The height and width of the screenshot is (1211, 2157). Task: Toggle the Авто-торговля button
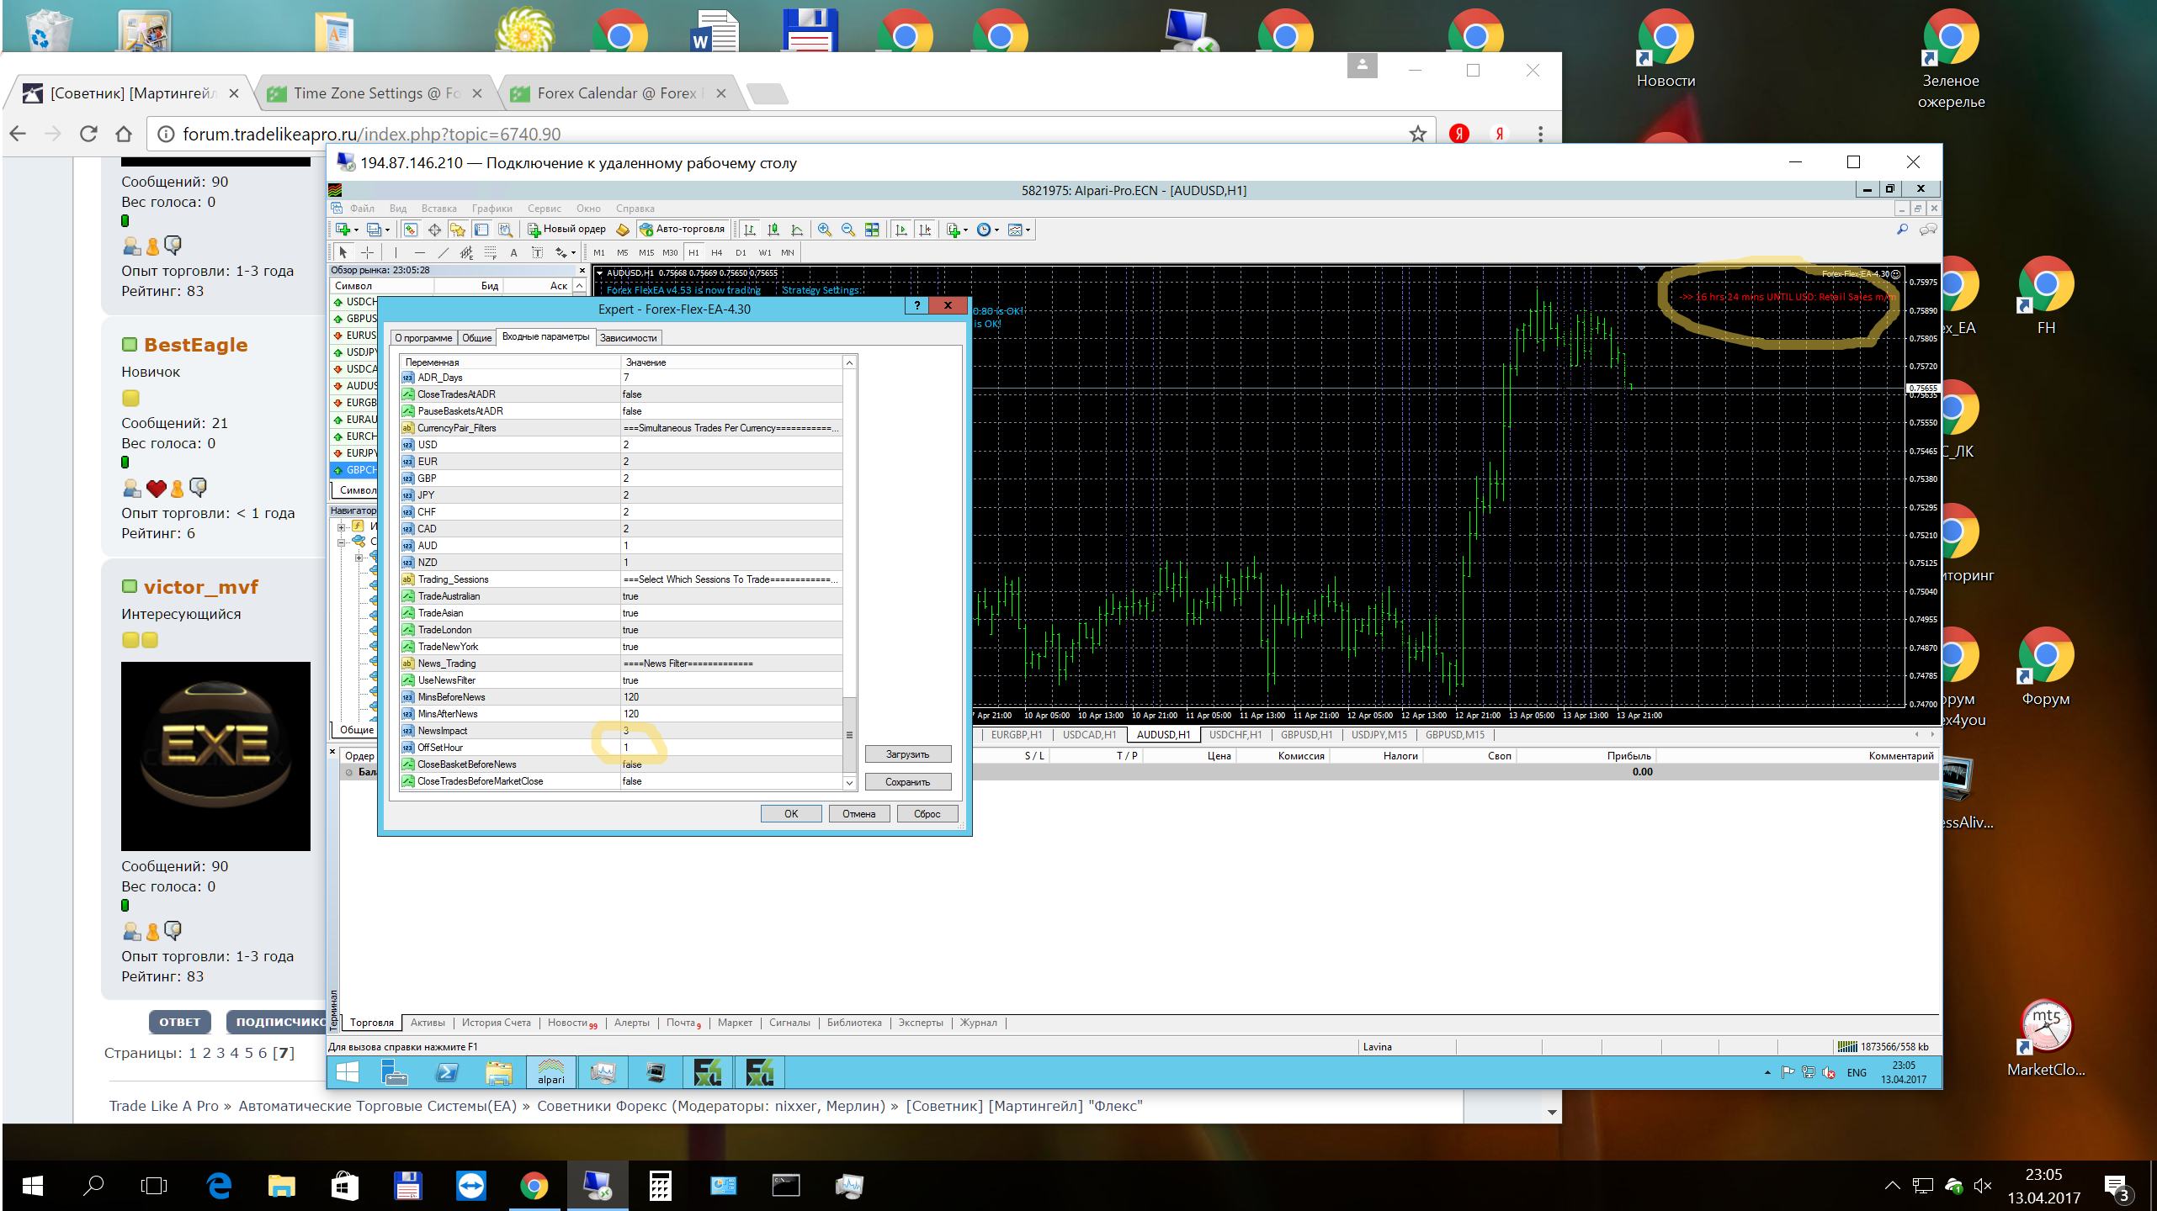[x=683, y=229]
